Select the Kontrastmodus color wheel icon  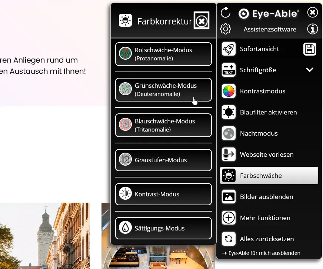(229, 91)
